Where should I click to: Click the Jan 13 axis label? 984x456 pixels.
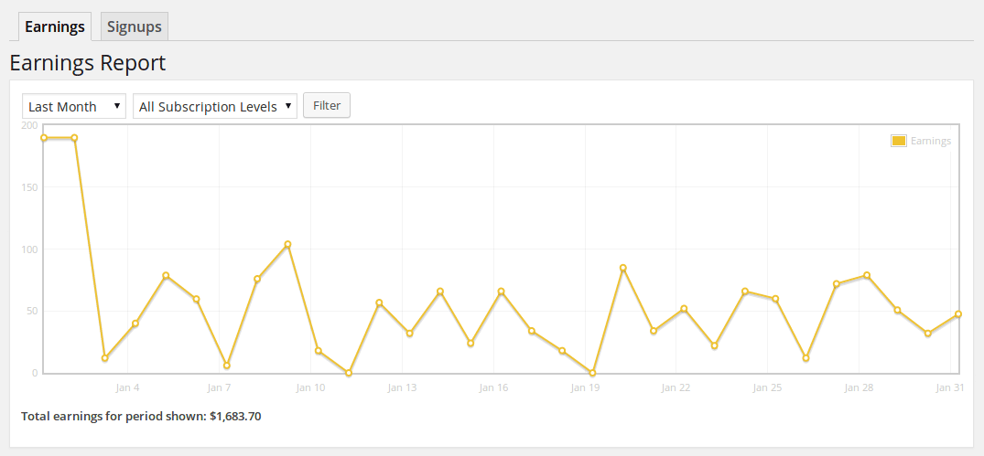402,387
